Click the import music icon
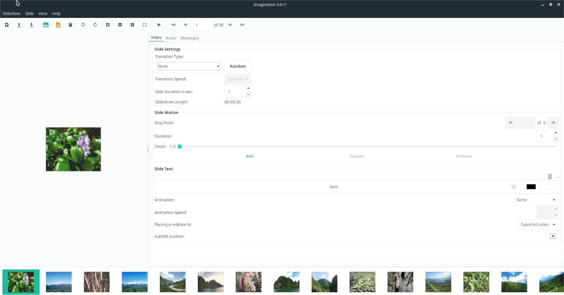This screenshot has height=295, width=564. coord(58,25)
